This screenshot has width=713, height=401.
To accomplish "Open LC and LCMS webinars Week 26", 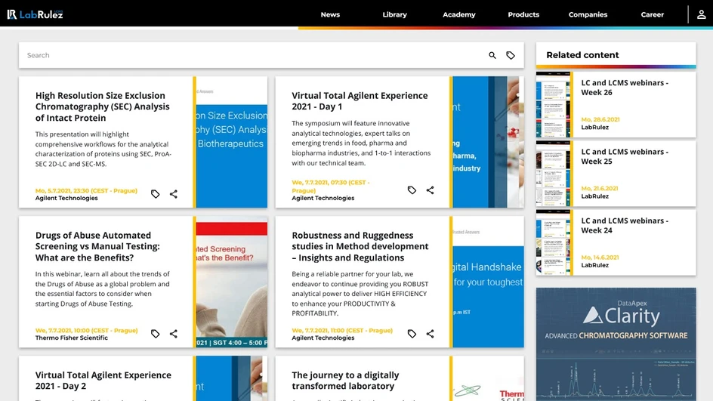I will [x=624, y=88].
